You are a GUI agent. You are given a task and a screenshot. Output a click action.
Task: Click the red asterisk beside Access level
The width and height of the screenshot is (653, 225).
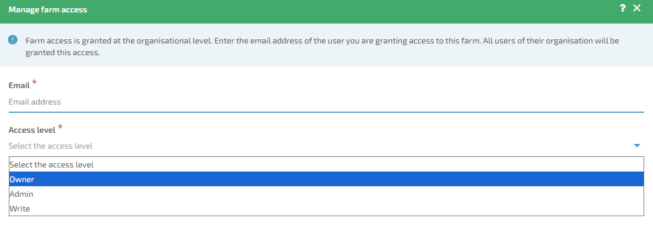(61, 127)
